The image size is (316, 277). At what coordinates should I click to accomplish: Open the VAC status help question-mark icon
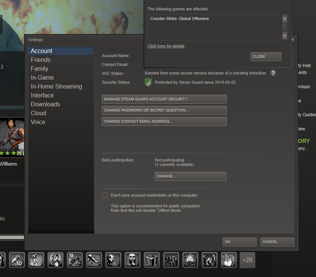click(273, 73)
